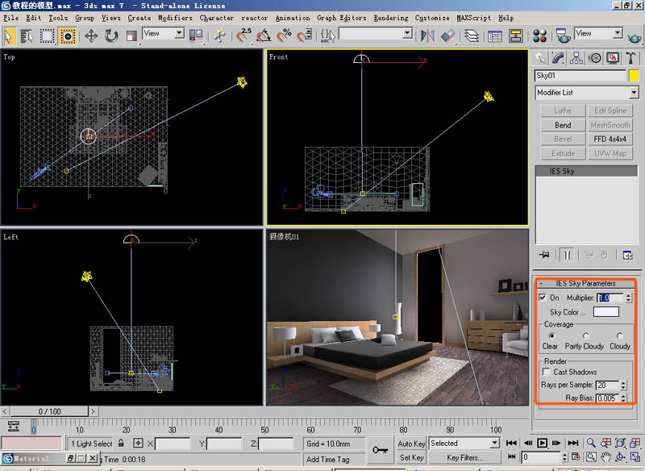Image resolution: width=645 pixels, height=471 pixels.
Task: Select the Partly Cloudy coverage option
Action: [585, 336]
